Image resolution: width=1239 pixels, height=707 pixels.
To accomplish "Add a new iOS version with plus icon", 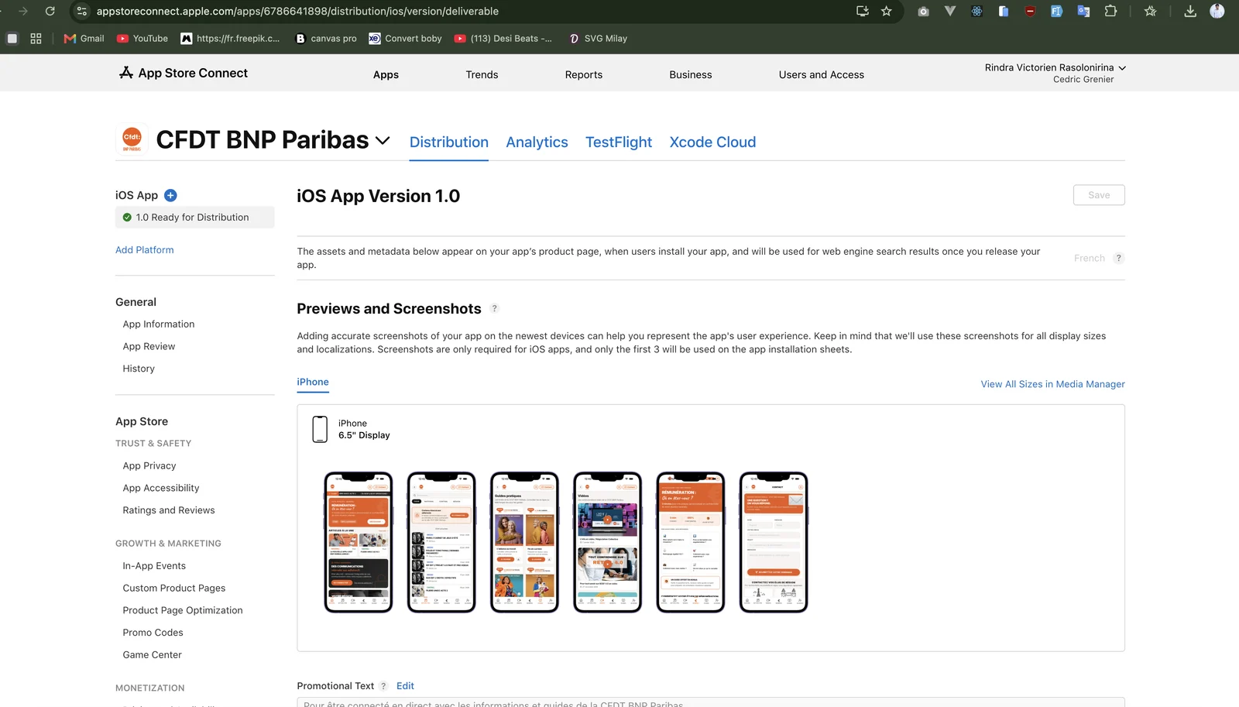I will 170,195.
